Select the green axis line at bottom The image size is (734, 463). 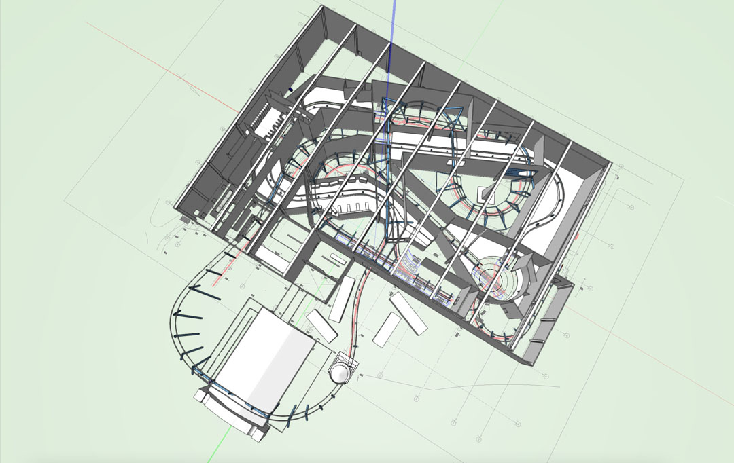click(x=230, y=441)
